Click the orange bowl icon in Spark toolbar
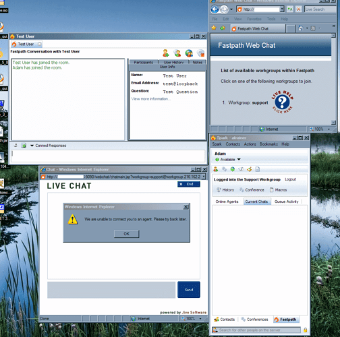Viewport: 340px width, 337px height. click(249, 169)
